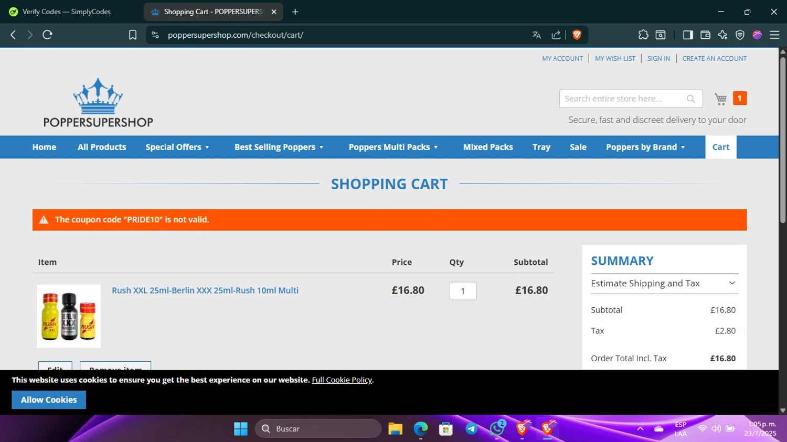Viewport: 787px width, 442px height.
Task: Click the store search magnifier icon
Action: pos(691,99)
